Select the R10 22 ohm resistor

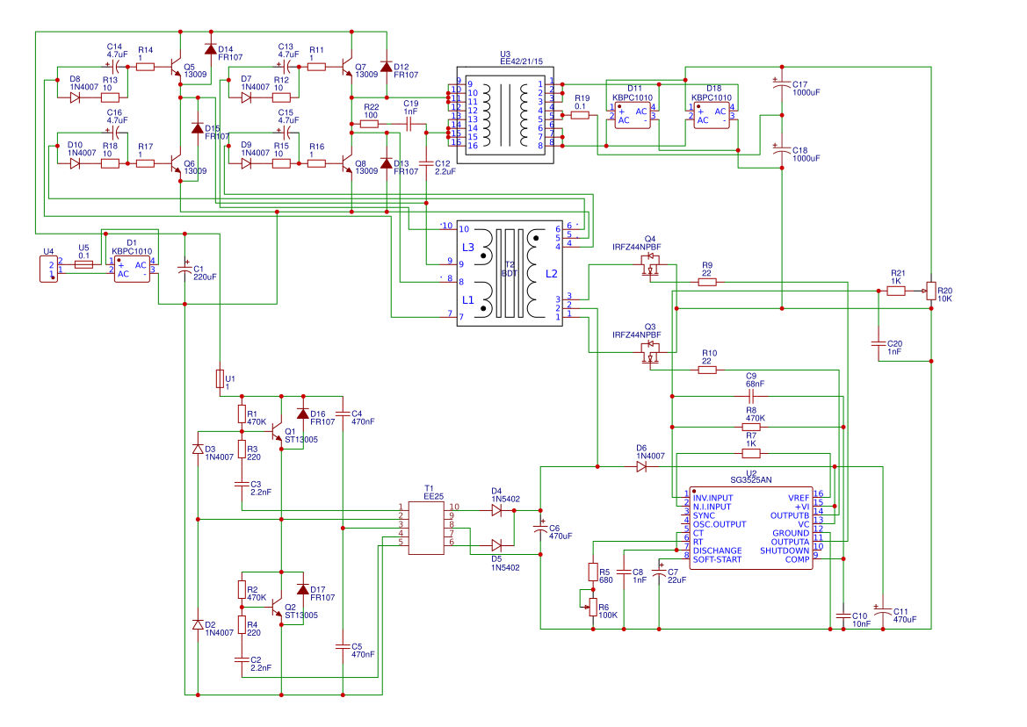click(707, 370)
